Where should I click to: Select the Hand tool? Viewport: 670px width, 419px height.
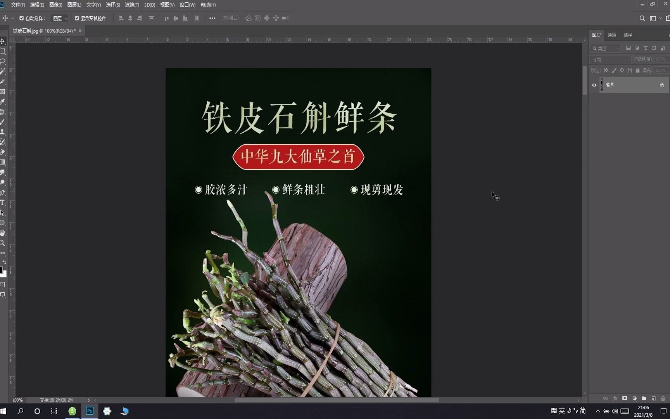3,233
